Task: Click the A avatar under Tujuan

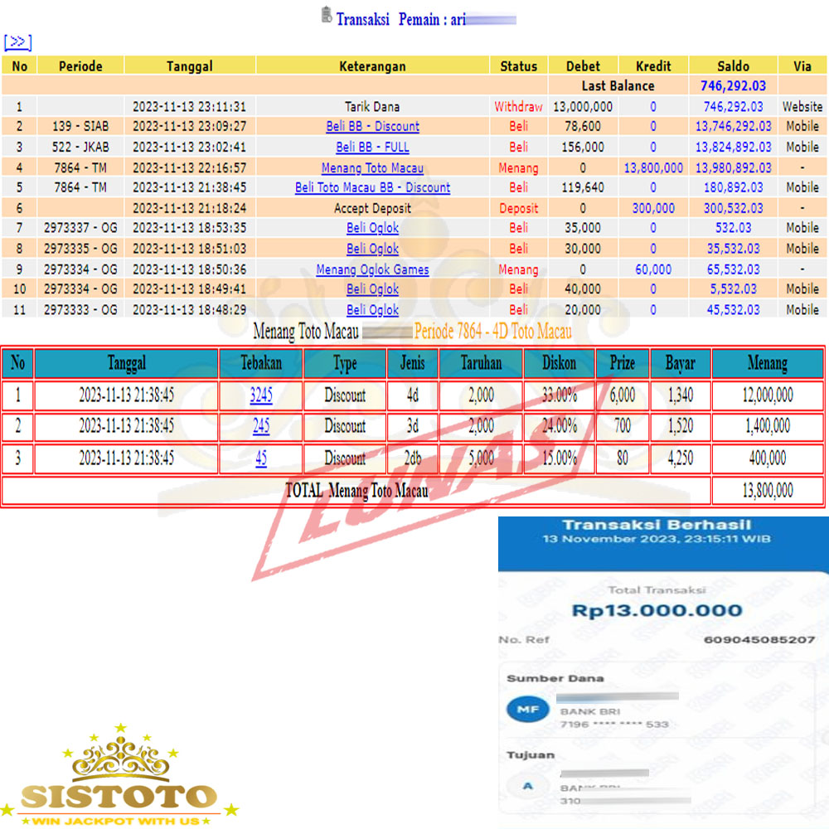Action: pos(528,786)
